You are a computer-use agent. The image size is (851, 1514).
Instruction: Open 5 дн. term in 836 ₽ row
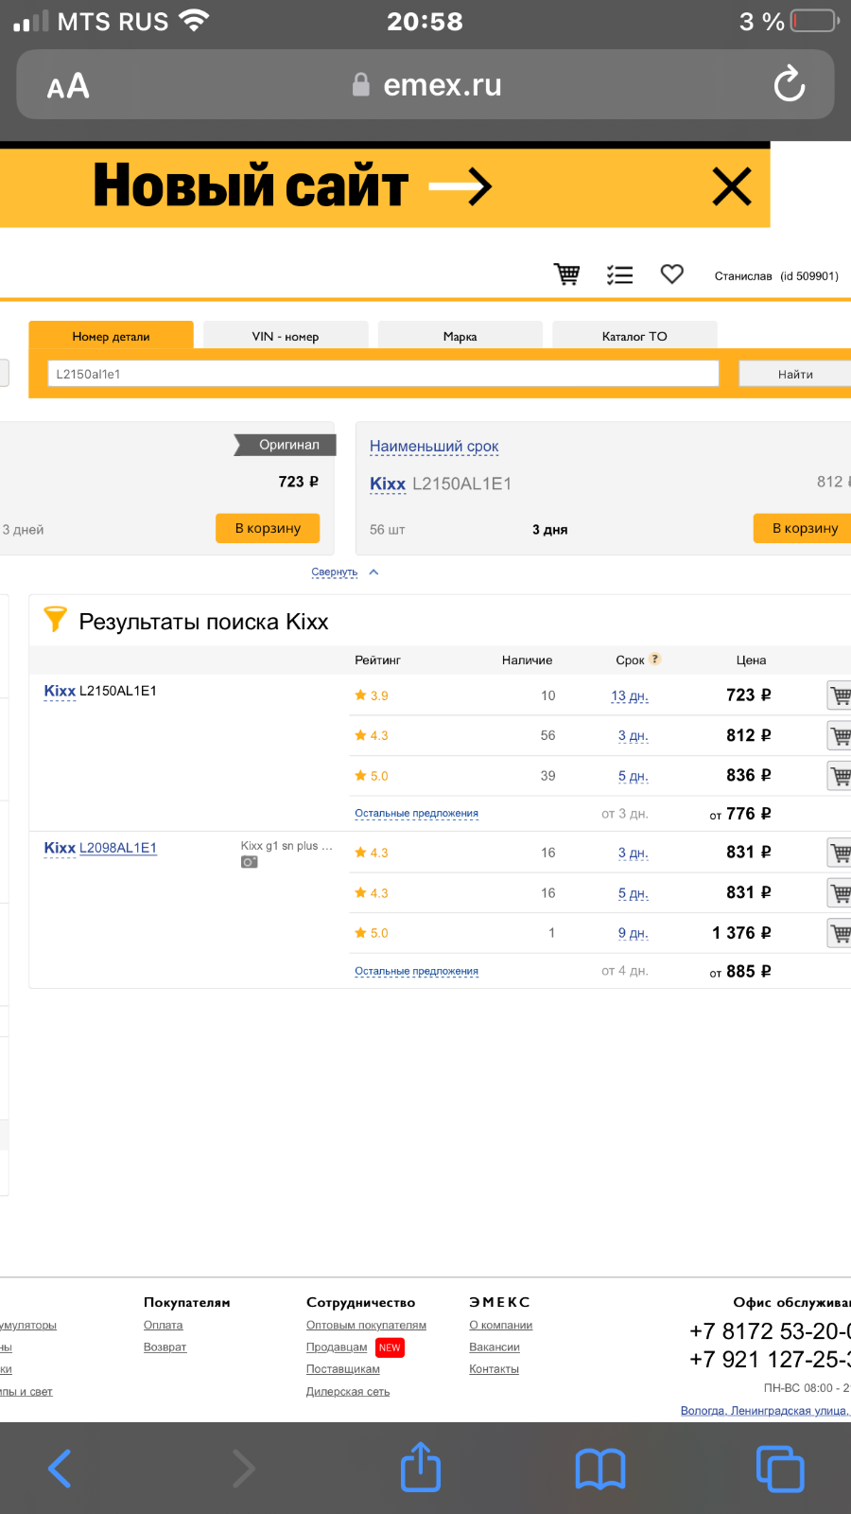click(x=634, y=776)
